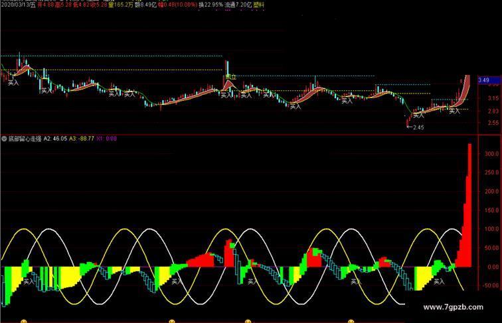Click the 150.0 indicator axis label
Screen dimensions: 502x323
[491, 210]
